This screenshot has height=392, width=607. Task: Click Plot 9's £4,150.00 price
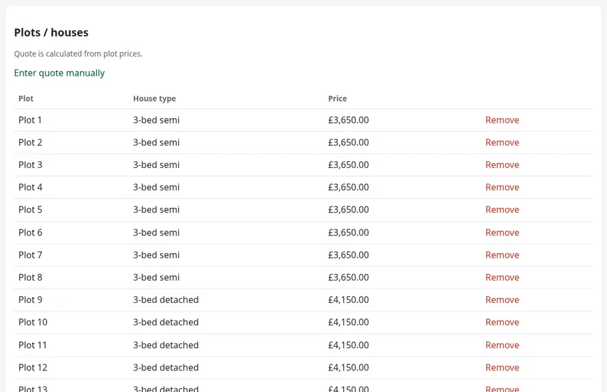tap(349, 300)
